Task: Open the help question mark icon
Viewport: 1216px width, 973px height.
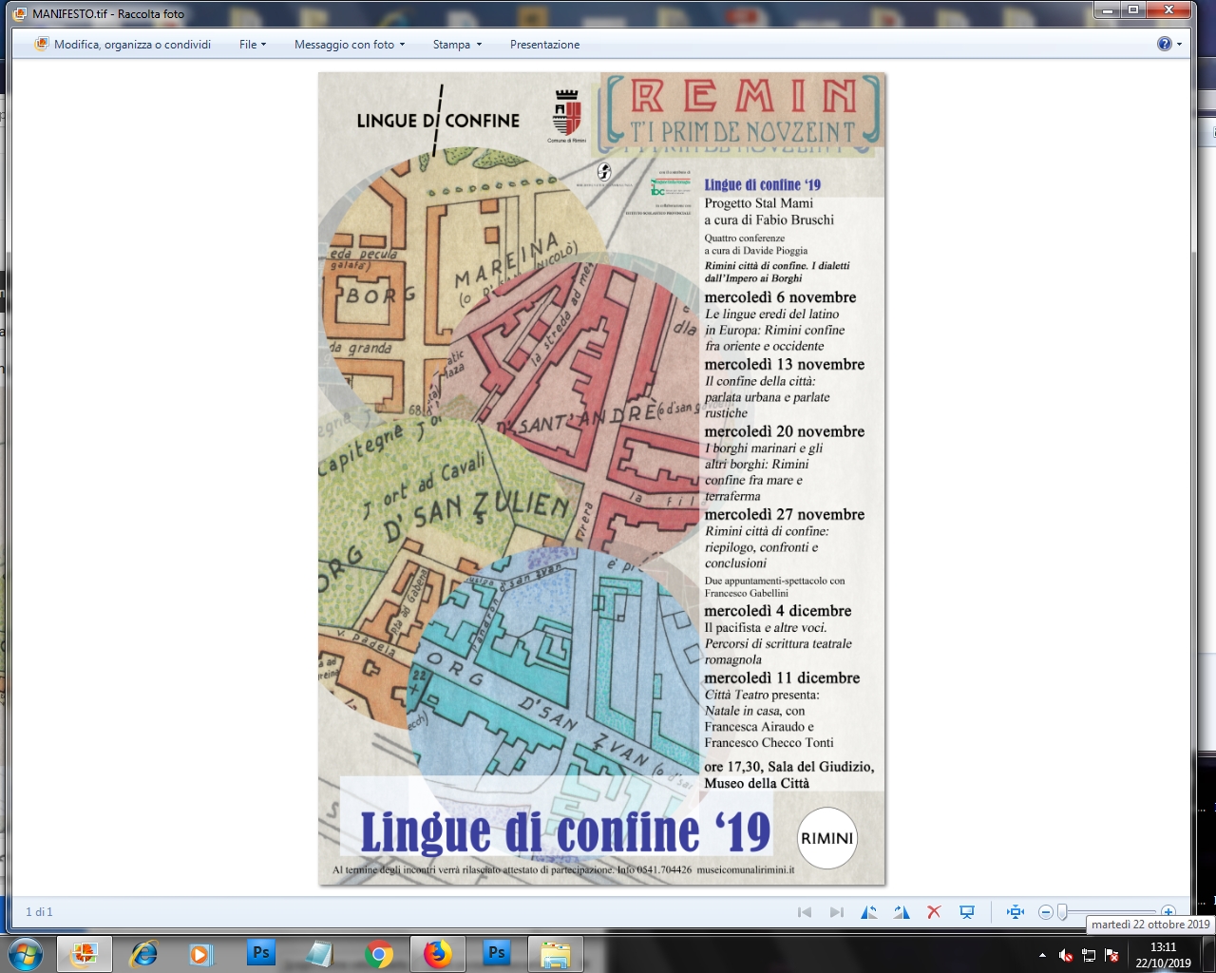Action: click(1164, 44)
